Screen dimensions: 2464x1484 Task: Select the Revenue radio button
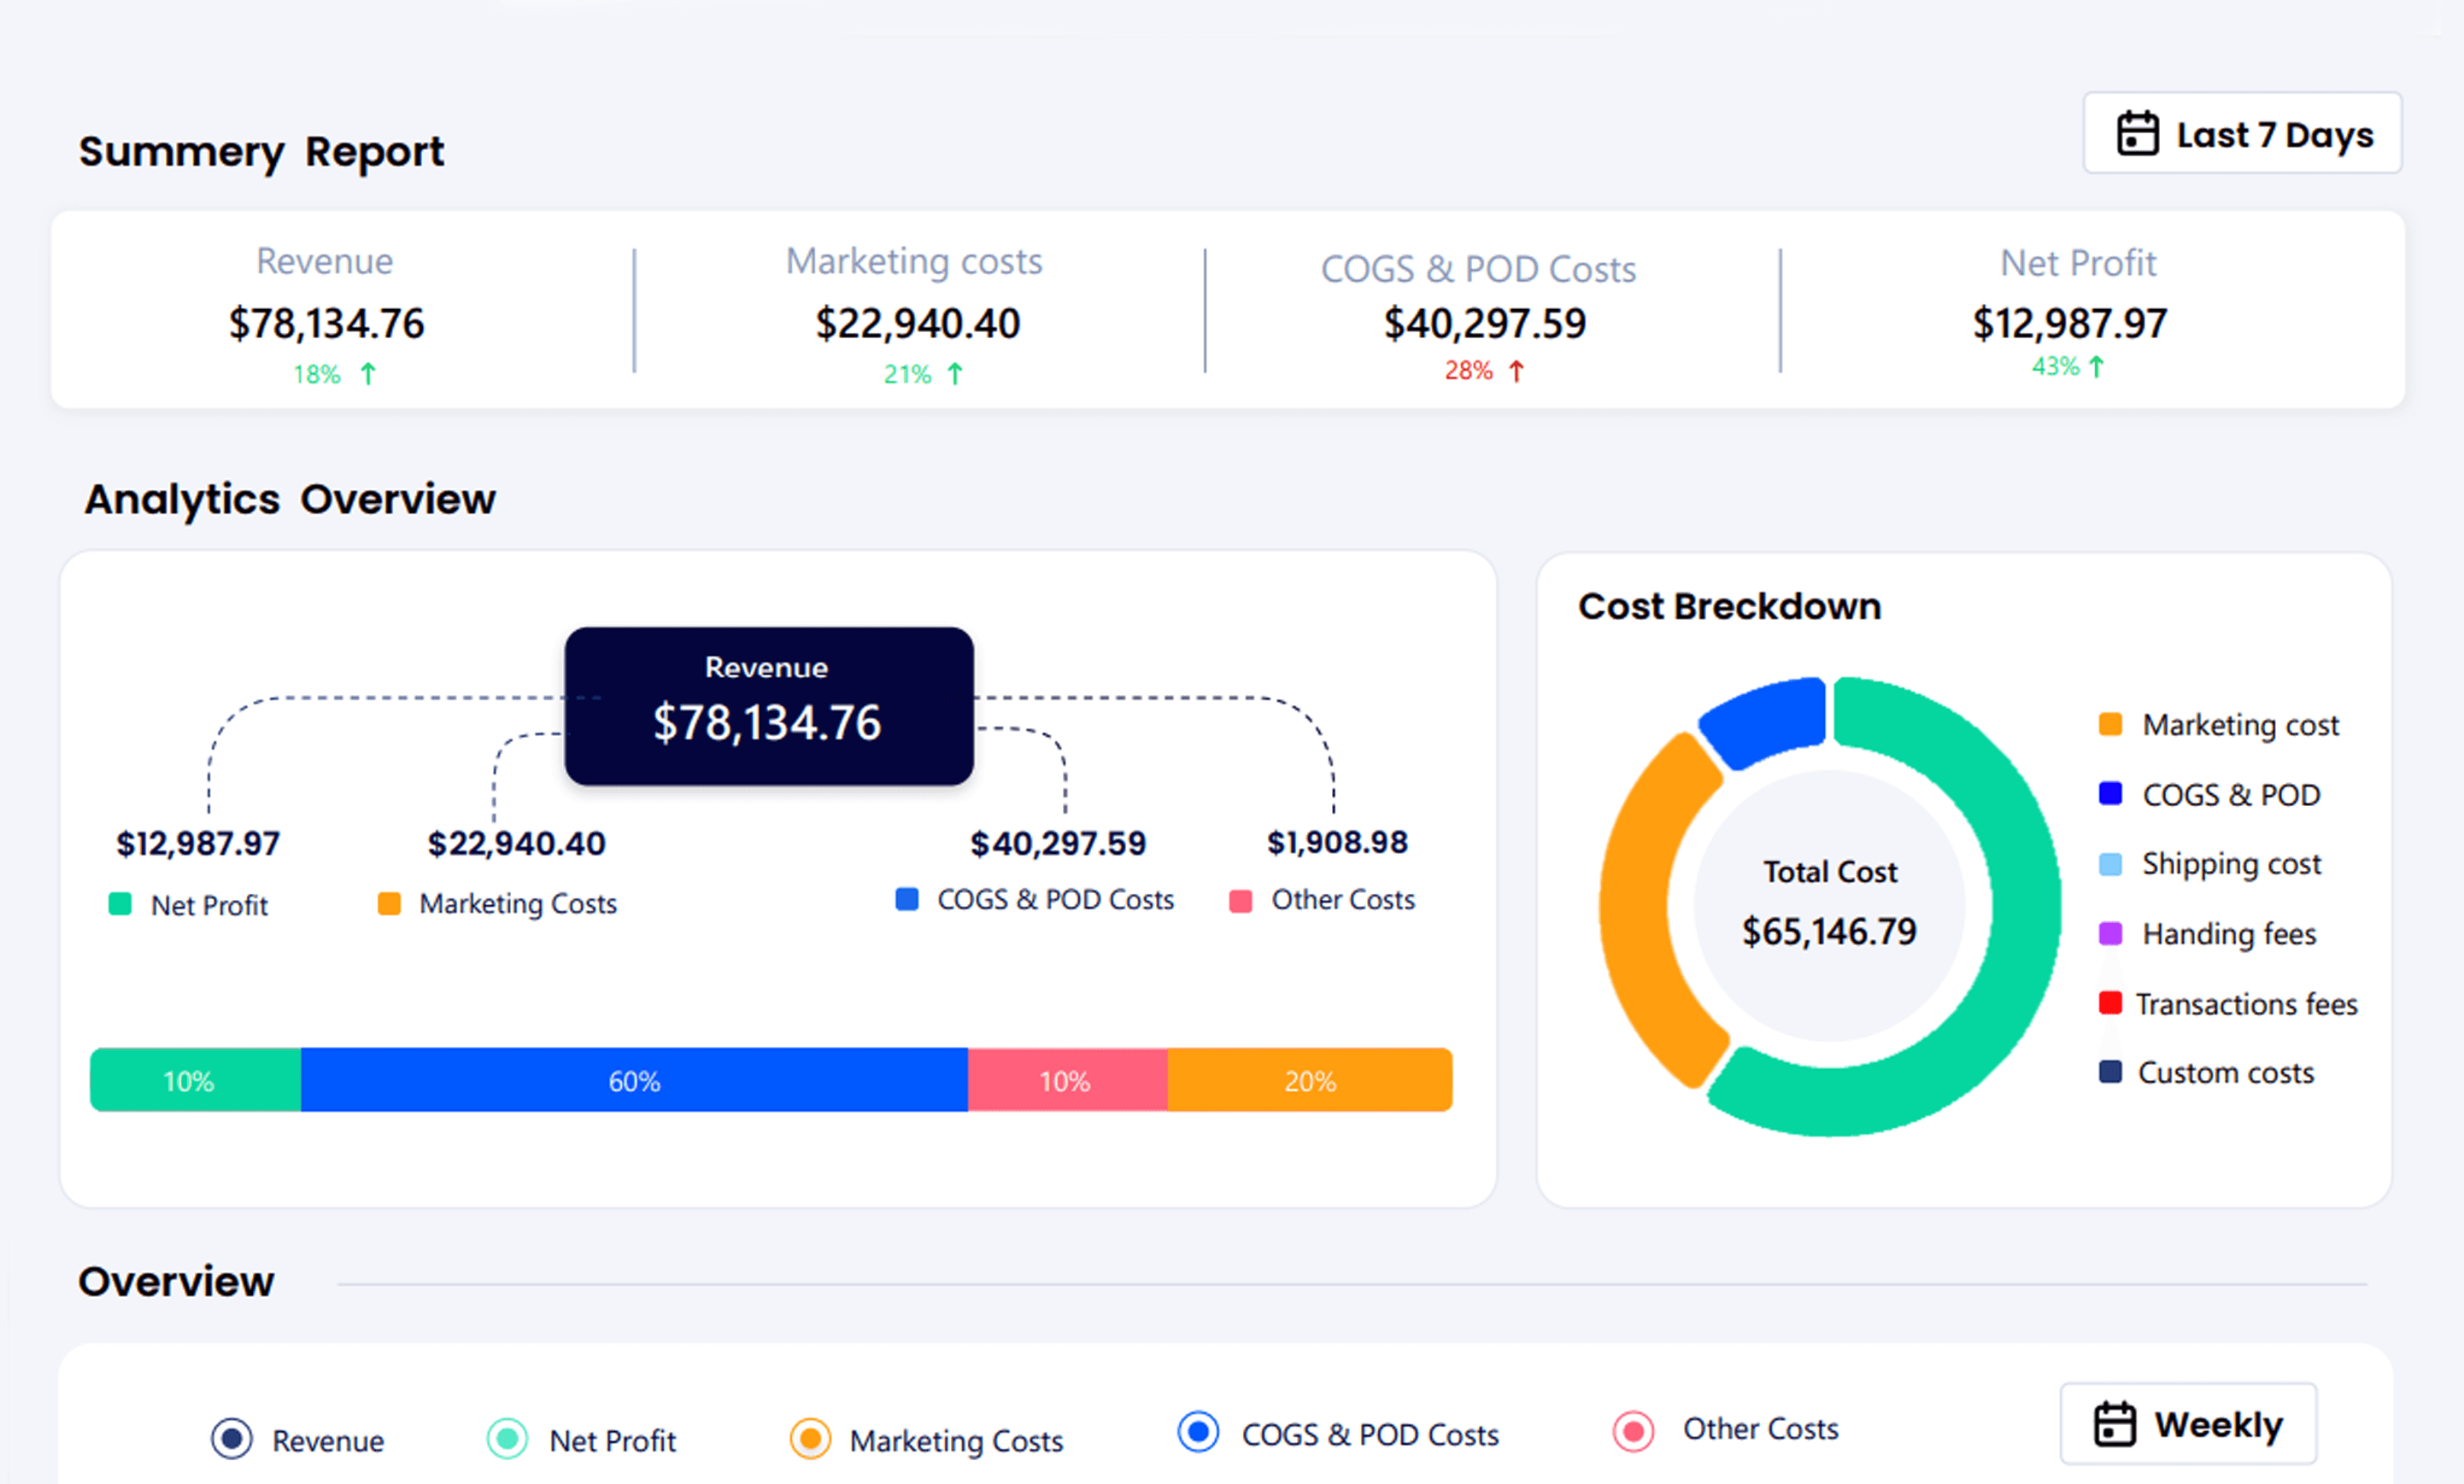tap(232, 1439)
